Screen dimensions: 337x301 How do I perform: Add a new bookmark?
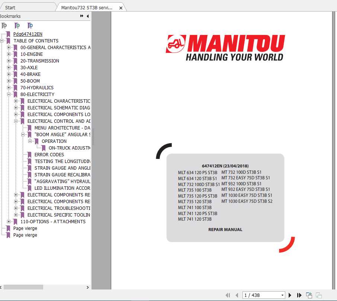pyautogui.click(x=17, y=26)
